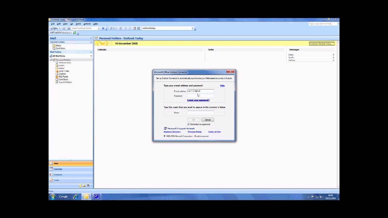The image size is (388, 218).
Task: Click the Print icon in toolbar
Action: tap(64, 28)
